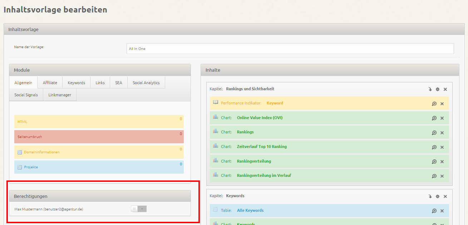The width and height of the screenshot is (468, 225).
Task: Click arrow icon on the Keywords chapter
Action: [x=430, y=196]
